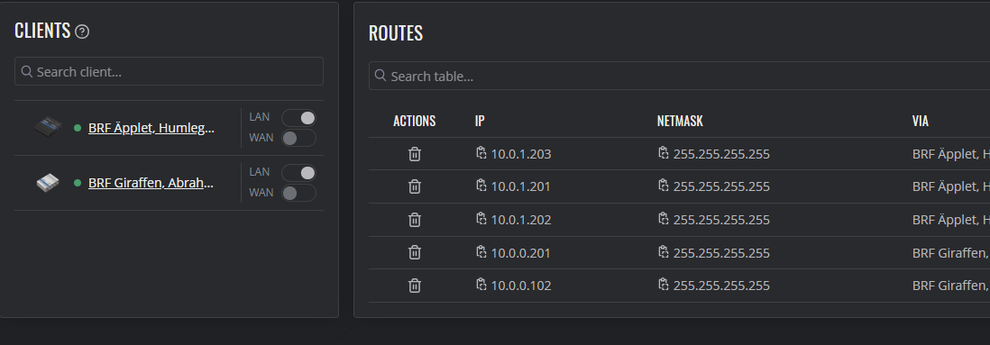Screen dimensions: 990x345
Task: Click the Search client input field
Action: coord(170,71)
